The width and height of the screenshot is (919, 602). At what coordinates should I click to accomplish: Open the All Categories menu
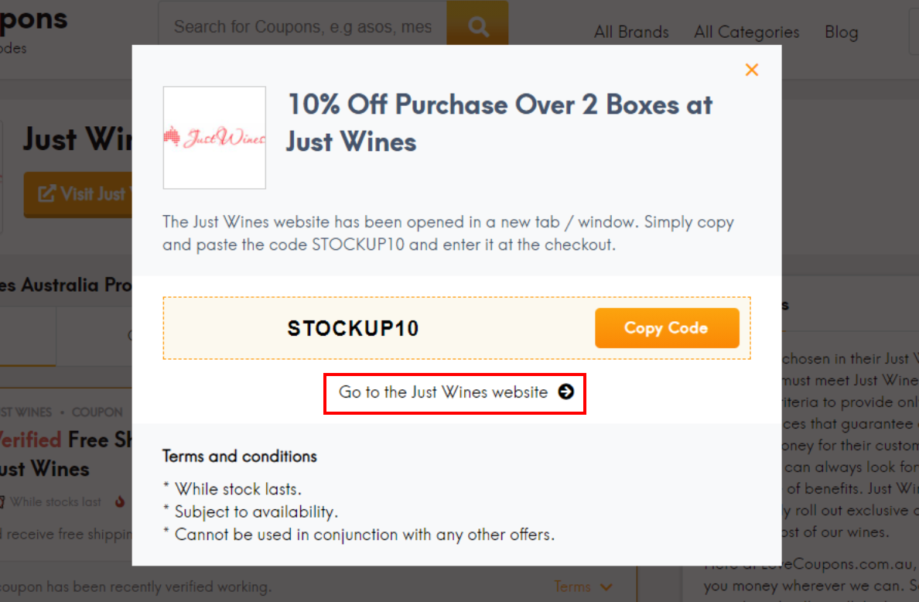click(746, 32)
